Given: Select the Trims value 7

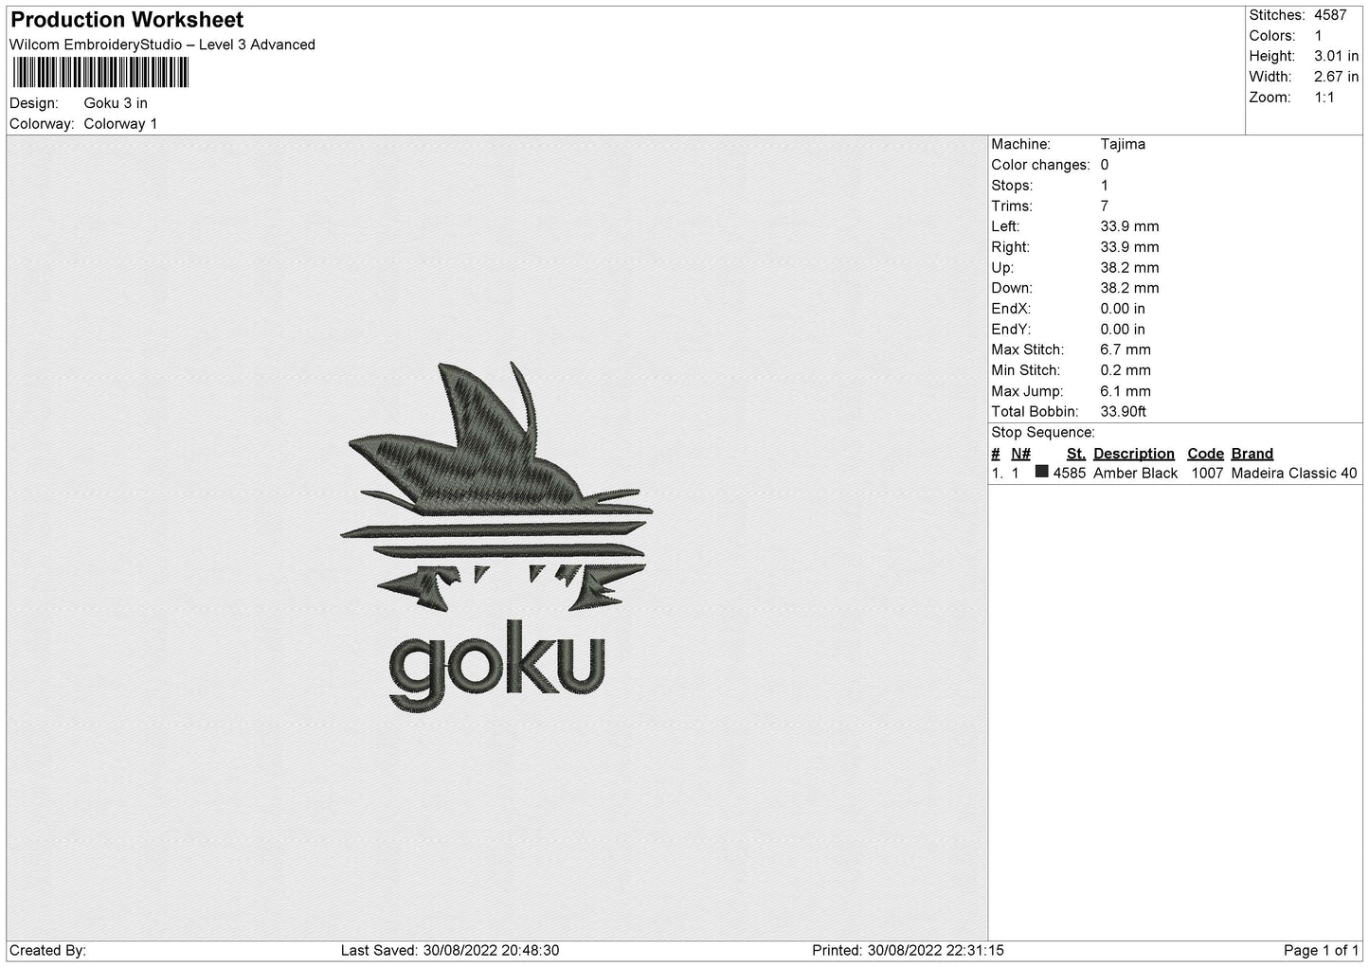Looking at the screenshot, I should tap(1105, 206).
